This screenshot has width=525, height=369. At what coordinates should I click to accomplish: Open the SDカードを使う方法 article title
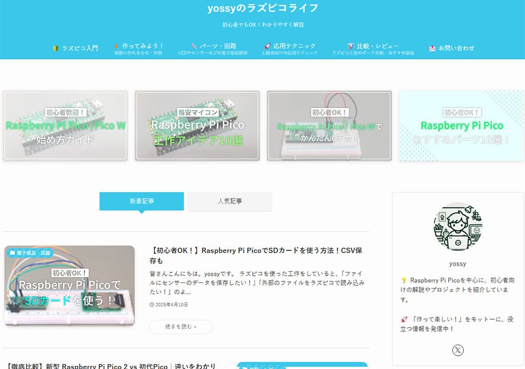256,255
